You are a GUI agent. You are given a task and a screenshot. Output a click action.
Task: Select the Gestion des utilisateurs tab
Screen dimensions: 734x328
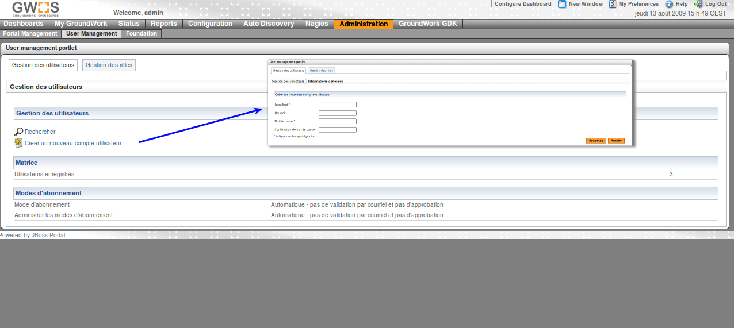pos(43,65)
